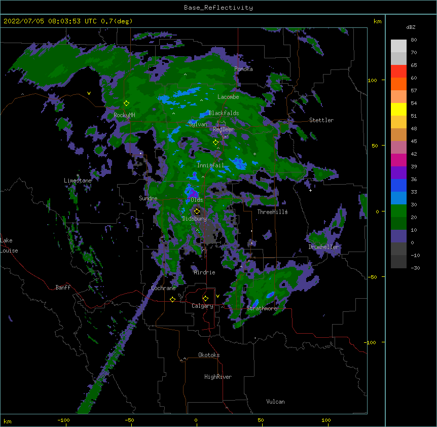Image resolution: width=437 pixels, height=427 pixels.
Task: Click the Ponoka city label
Action: (x=243, y=69)
